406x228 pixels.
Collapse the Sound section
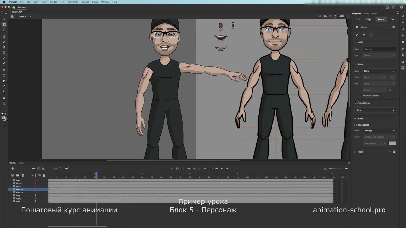355,64
